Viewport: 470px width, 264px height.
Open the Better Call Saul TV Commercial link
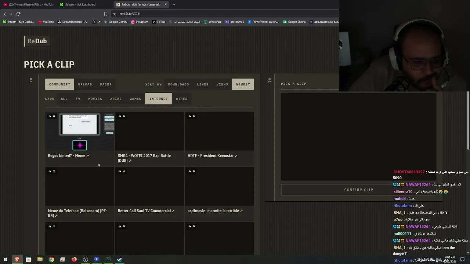146,211
